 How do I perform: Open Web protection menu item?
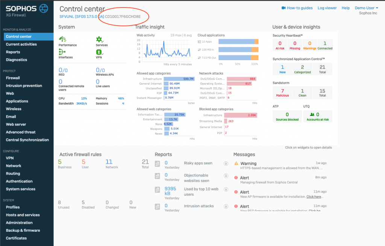click(10, 93)
